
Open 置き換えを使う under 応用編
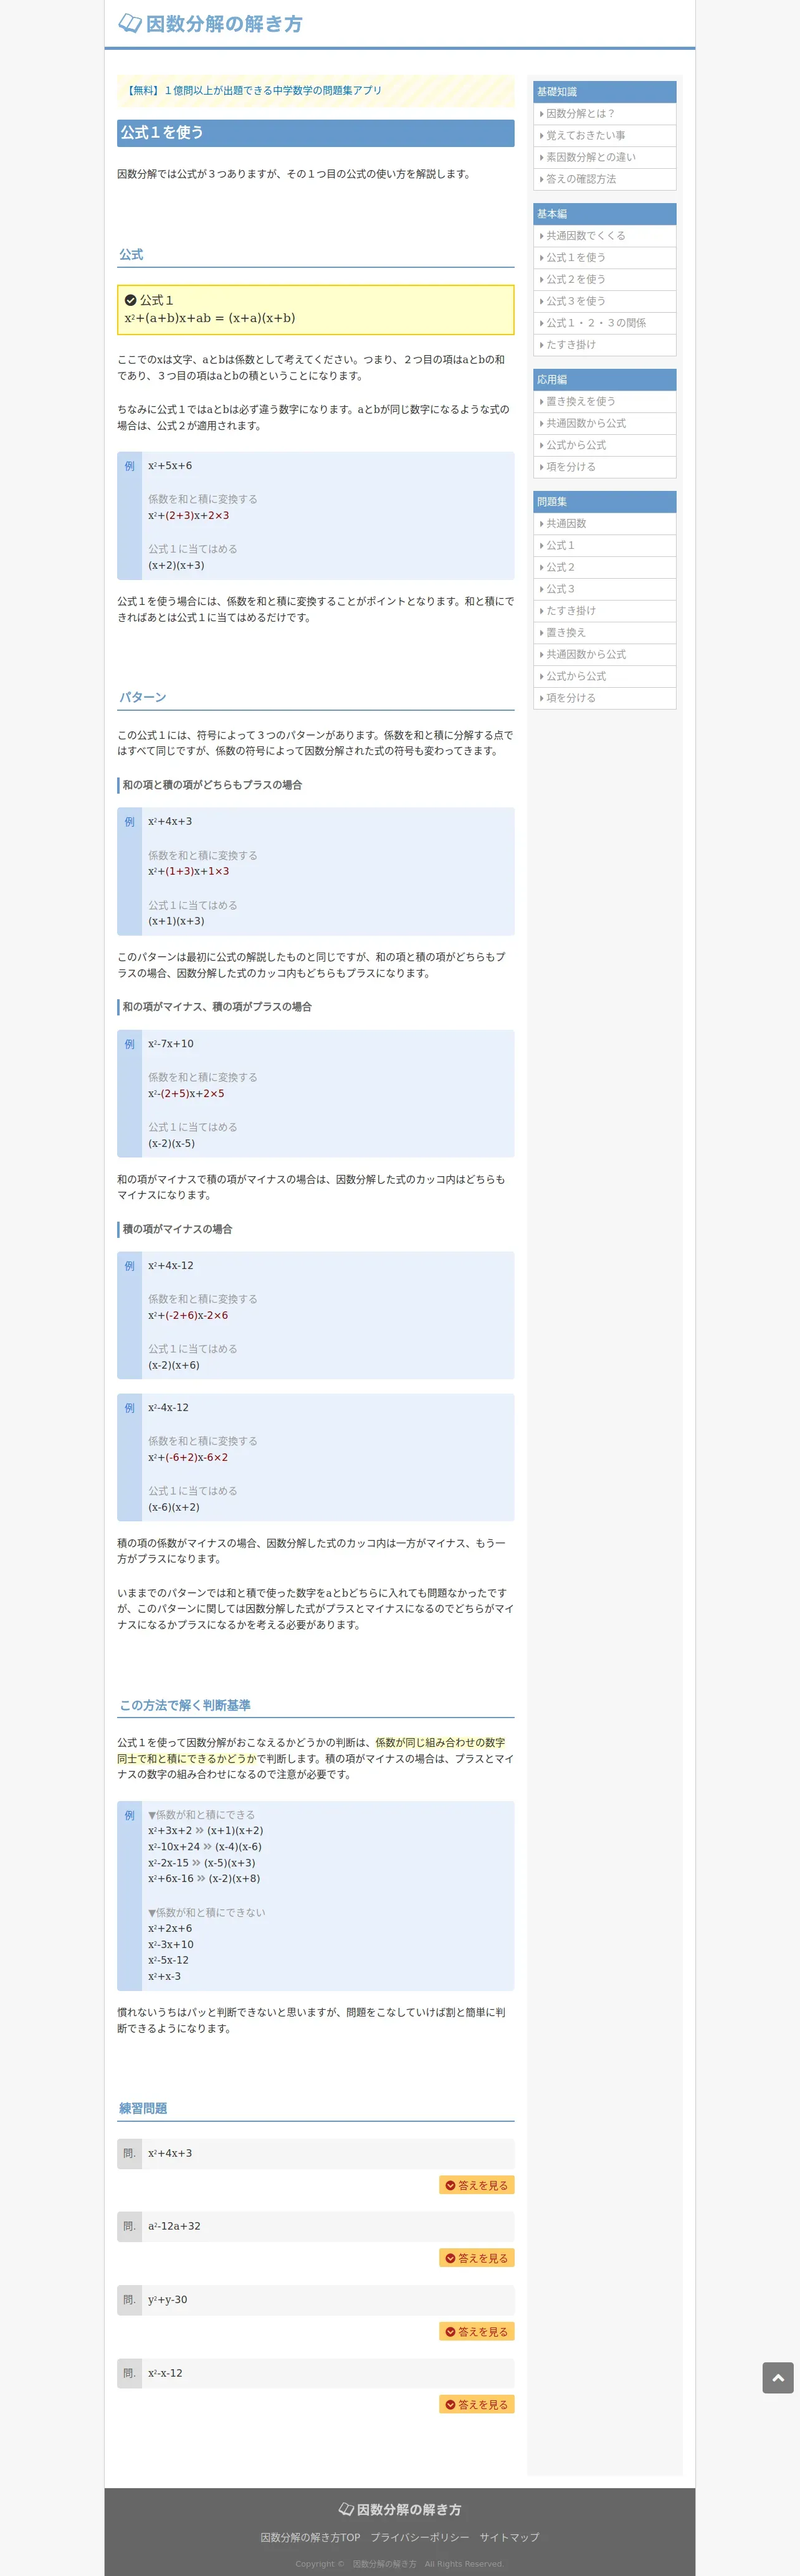[x=604, y=402]
